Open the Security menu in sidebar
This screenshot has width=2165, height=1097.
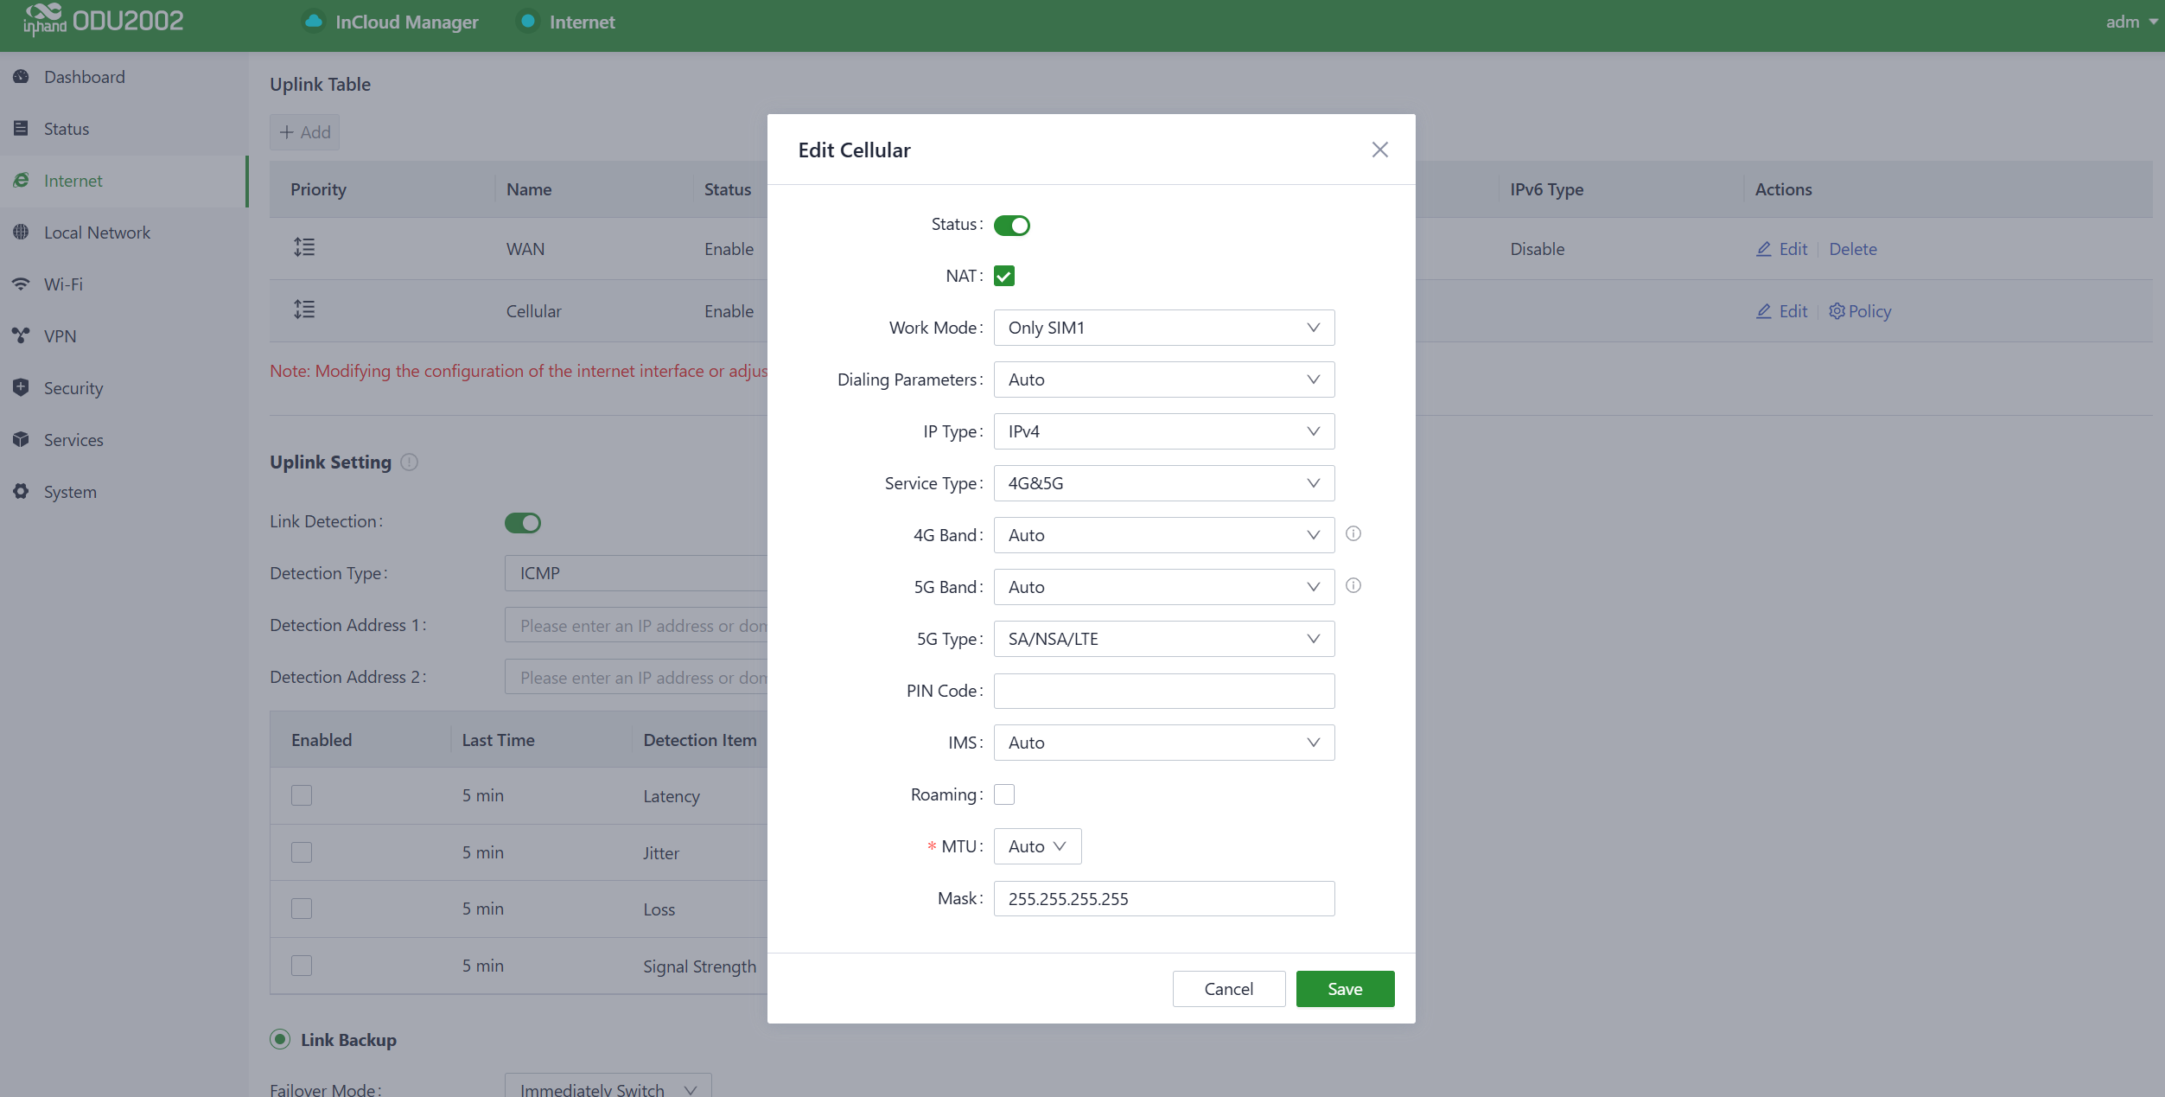tap(73, 388)
